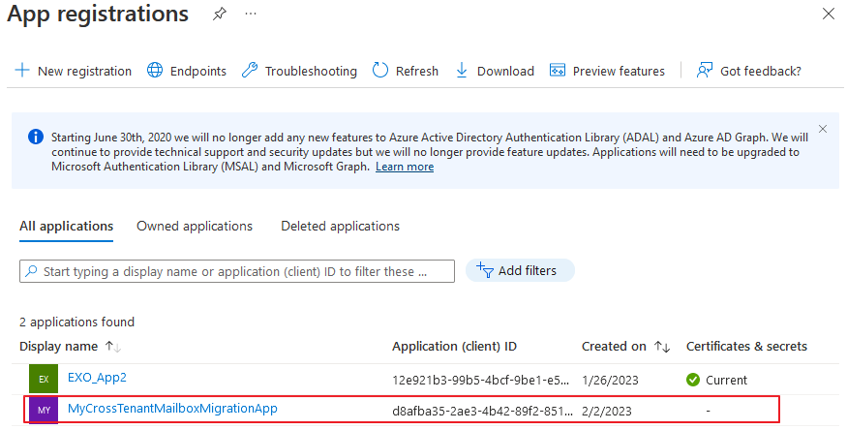Click the Refresh circular arrow icon
847x430 pixels.
pos(380,71)
